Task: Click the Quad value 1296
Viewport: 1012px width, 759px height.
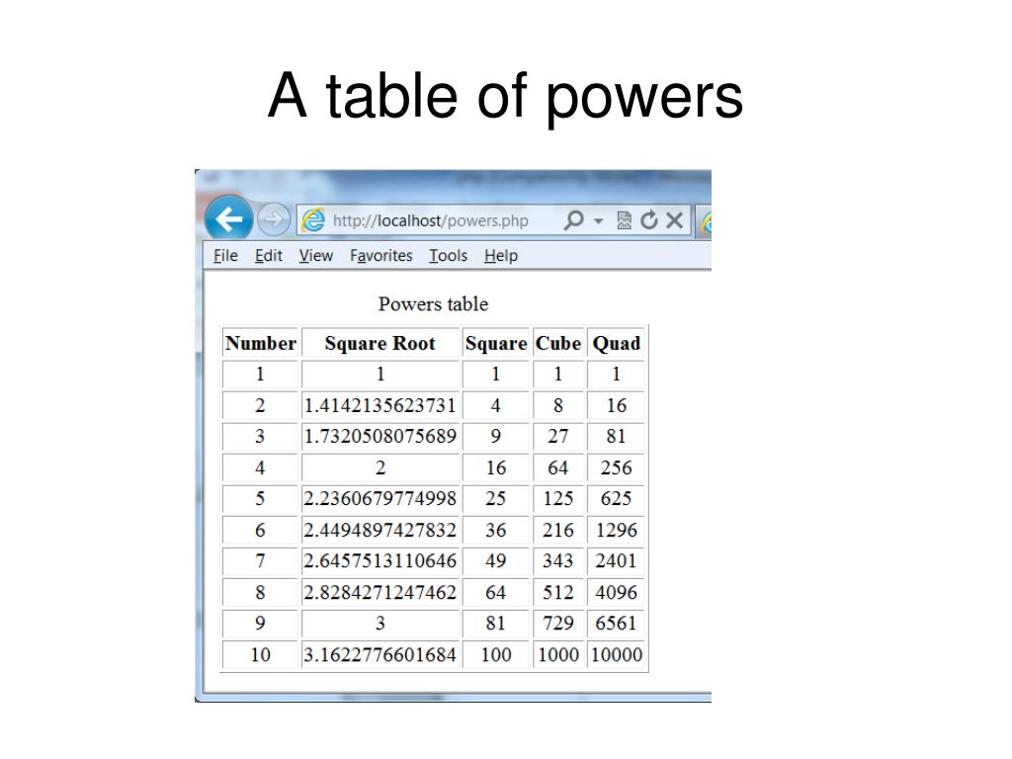Action: tap(617, 530)
